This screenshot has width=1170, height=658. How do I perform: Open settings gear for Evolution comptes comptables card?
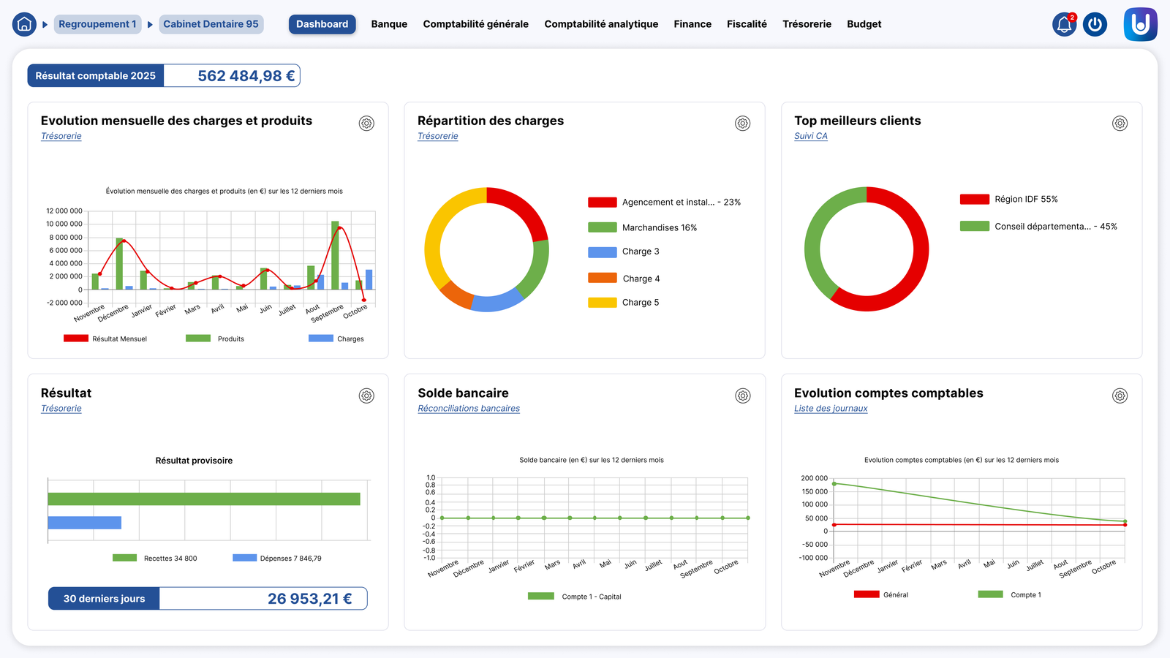click(1120, 396)
